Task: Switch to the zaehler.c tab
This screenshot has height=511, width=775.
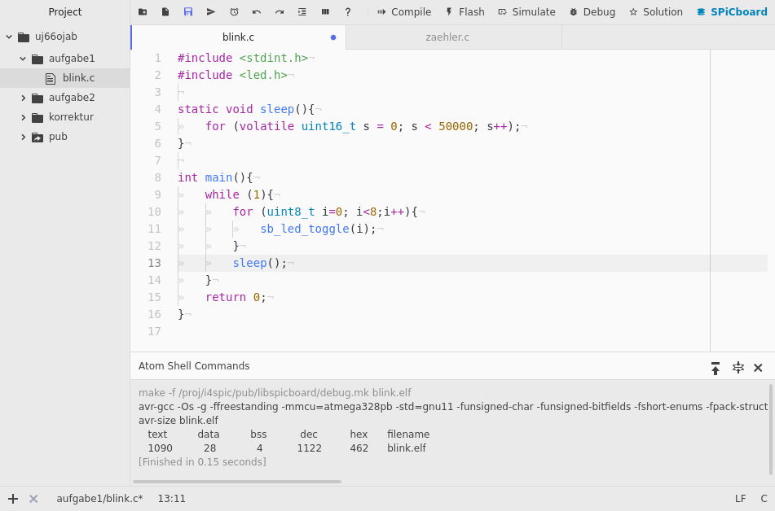Action: (447, 37)
